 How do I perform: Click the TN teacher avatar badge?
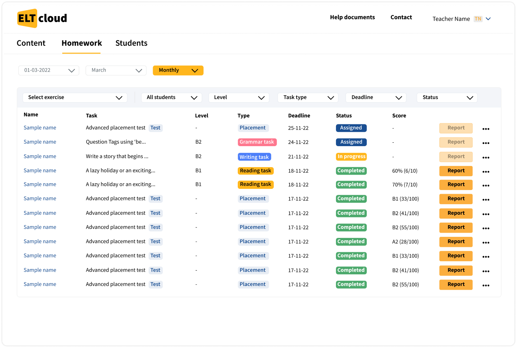(478, 19)
